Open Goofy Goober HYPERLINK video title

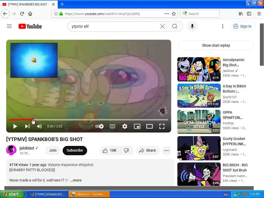click(234, 141)
